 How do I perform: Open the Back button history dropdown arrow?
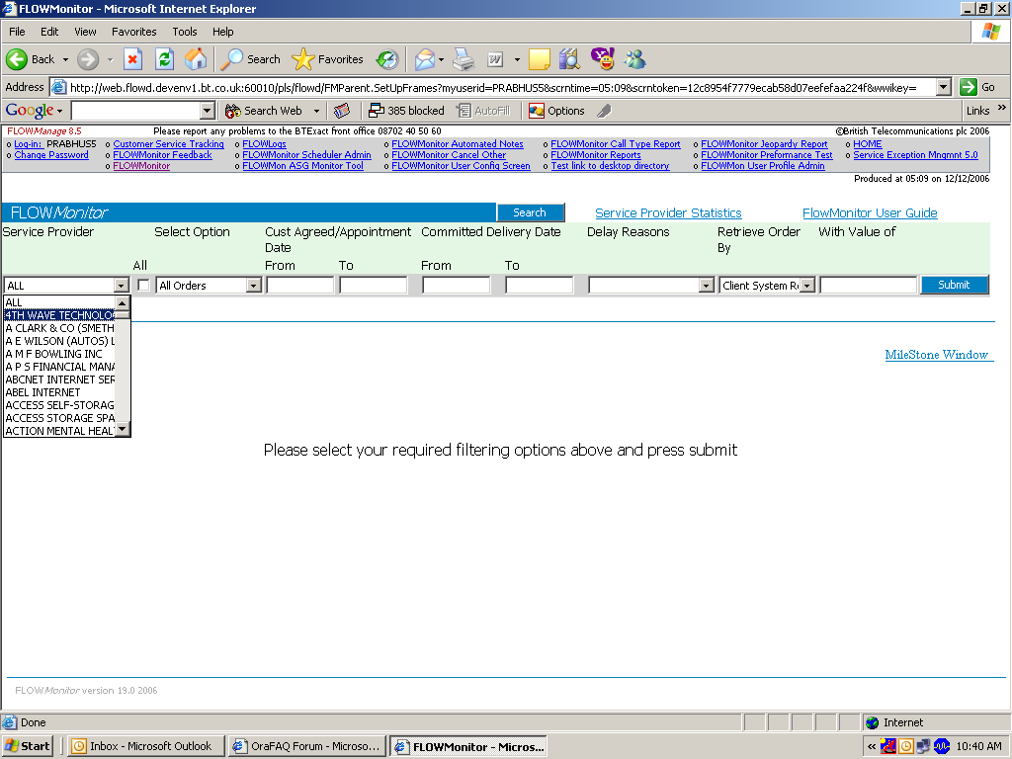[x=65, y=59]
